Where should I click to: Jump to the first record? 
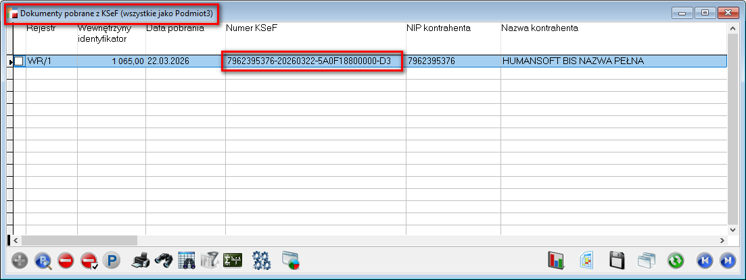pos(705,260)
